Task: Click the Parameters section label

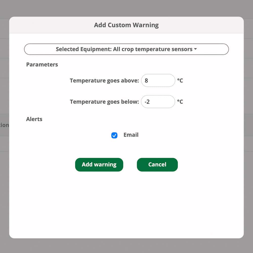Action: (x=42, y=65)
